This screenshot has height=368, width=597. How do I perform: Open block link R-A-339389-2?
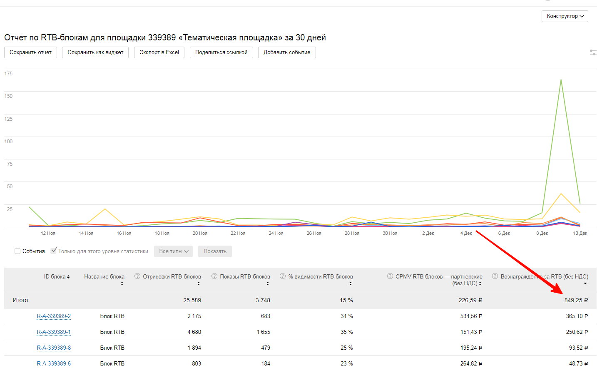[54, 316]
